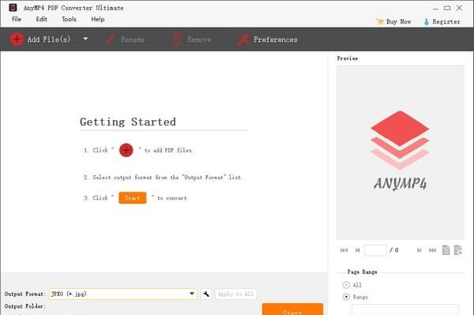Click the red plus icon in Getting Started
Screen dimensions: 474x315
point(126,150)
